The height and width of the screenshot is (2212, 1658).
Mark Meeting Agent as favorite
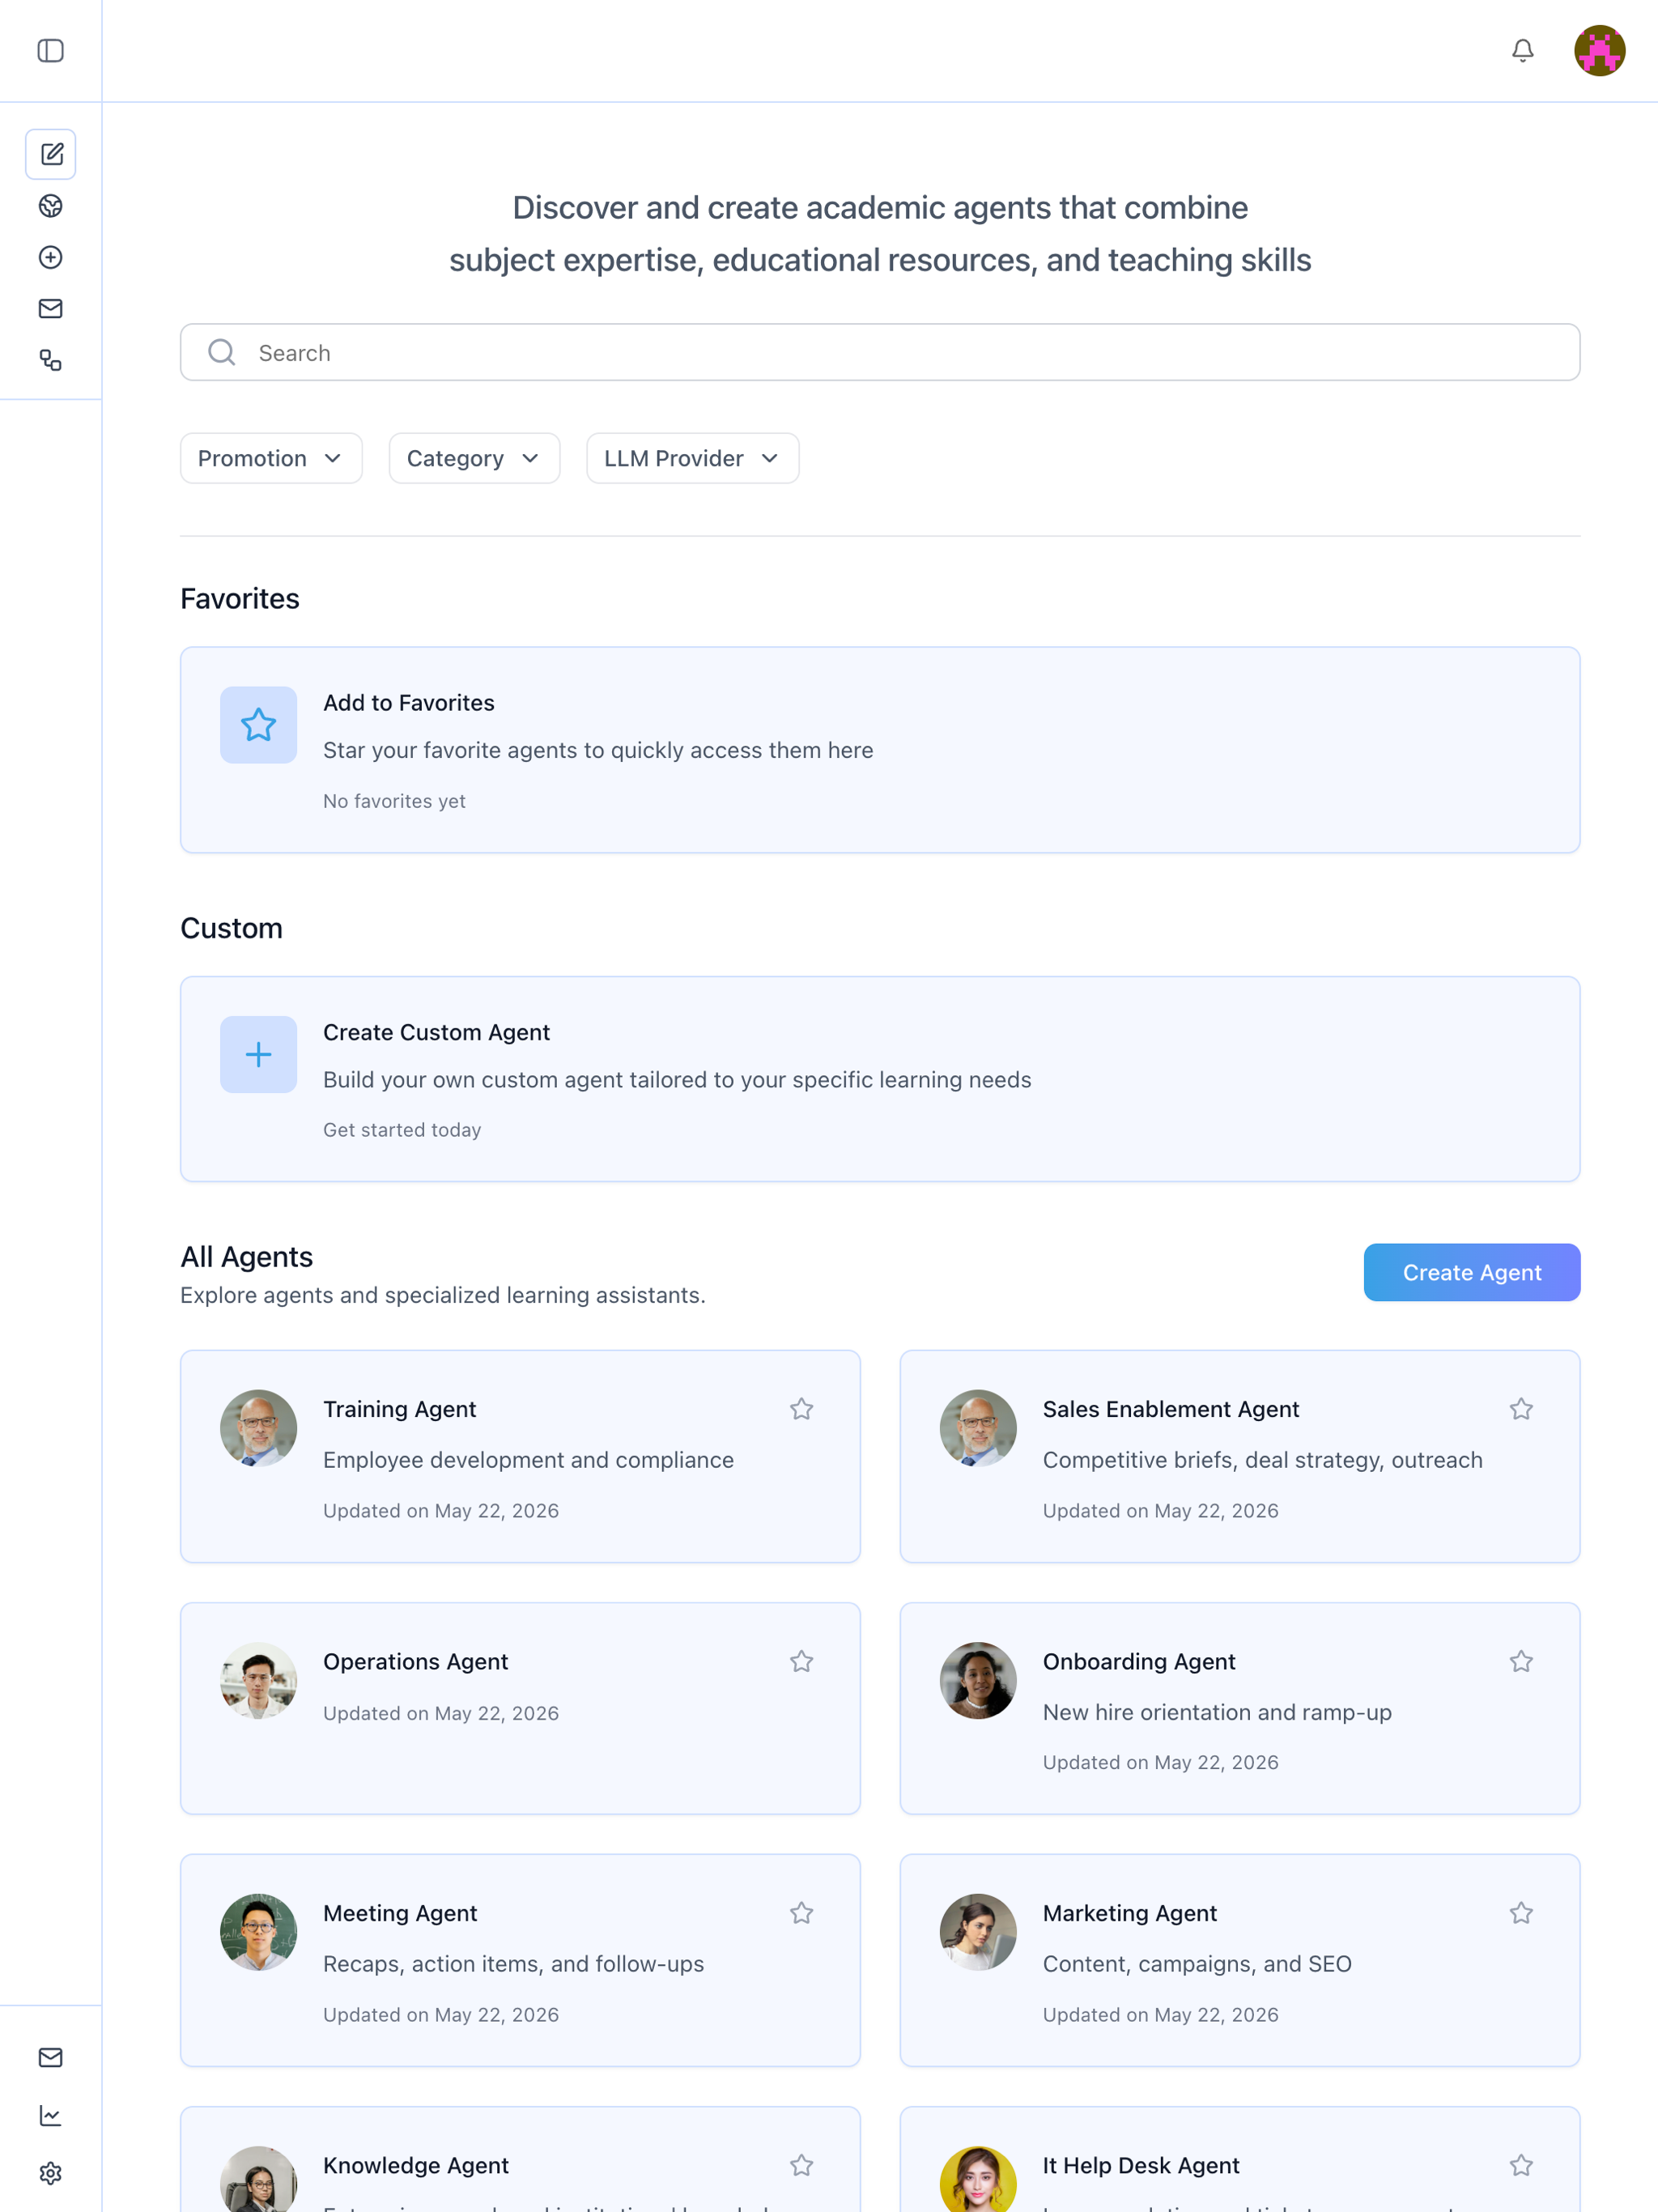click(x=801, y=1913)
